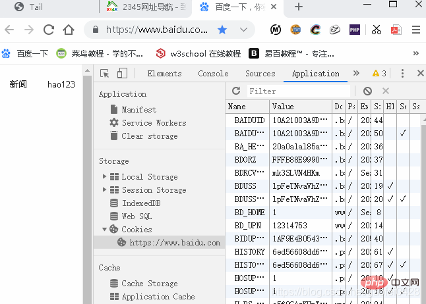Select the Application panel tab
Image resolution: width=426 pixels, height=304 pixels.
pos(315,74)
